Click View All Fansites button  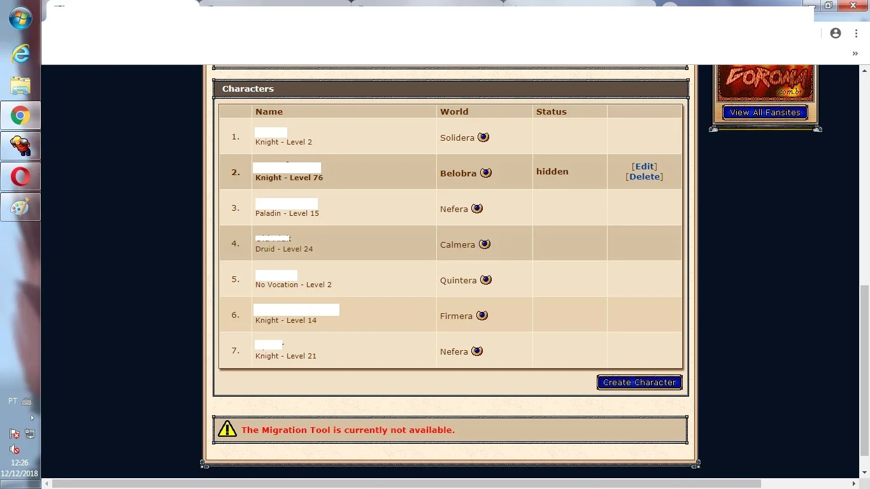[x=765, y=112]
